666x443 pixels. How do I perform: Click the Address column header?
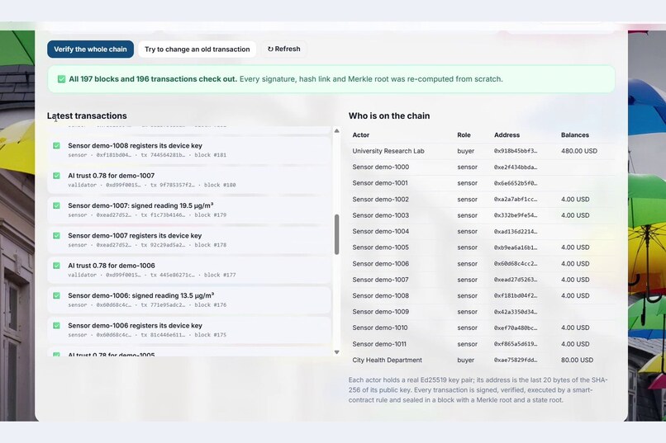click(x=507, y=134)
